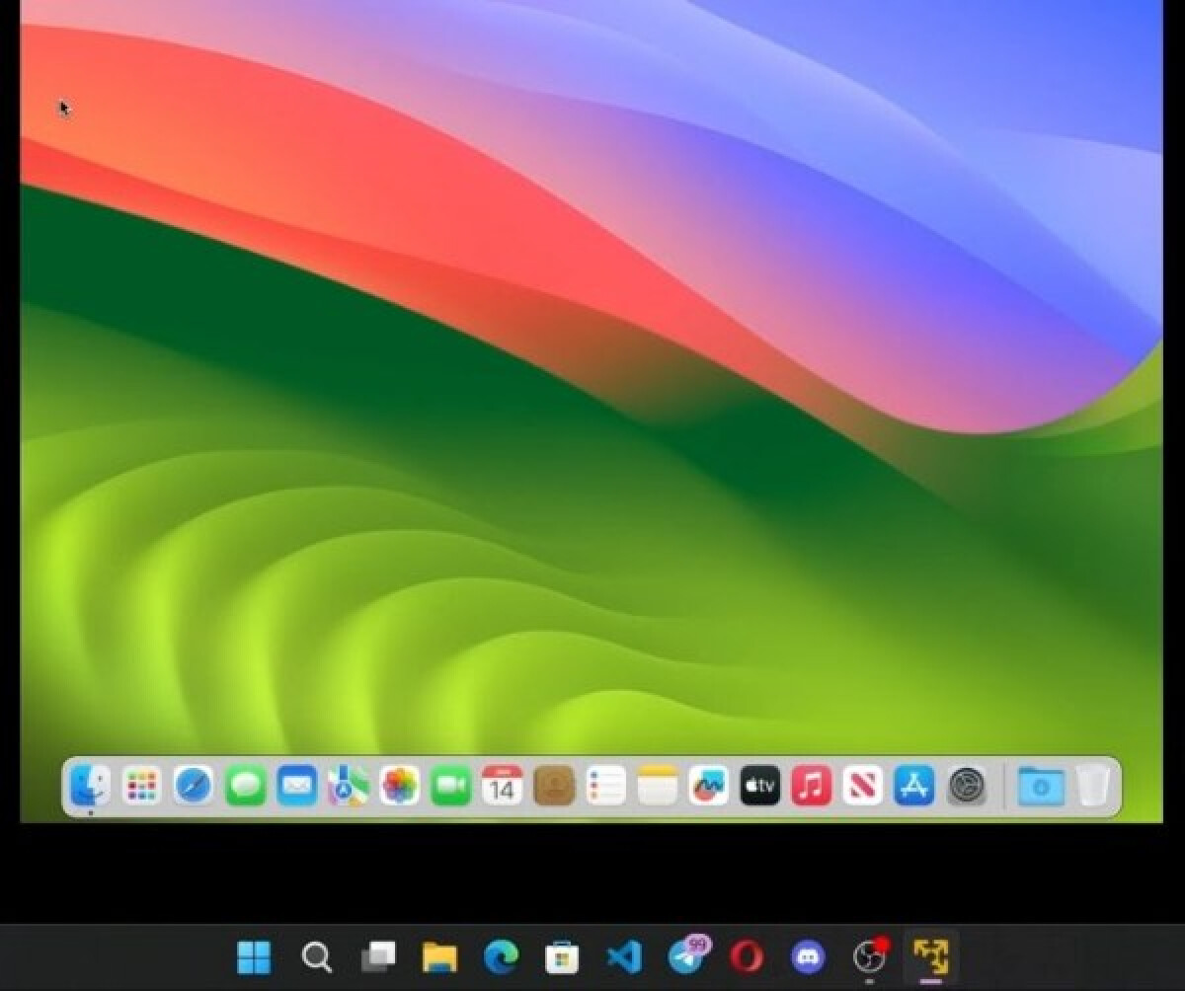This screenshot has height=991, width=1185.
Task: Open the Windows Start menu
Action: (x=255, y=955)
